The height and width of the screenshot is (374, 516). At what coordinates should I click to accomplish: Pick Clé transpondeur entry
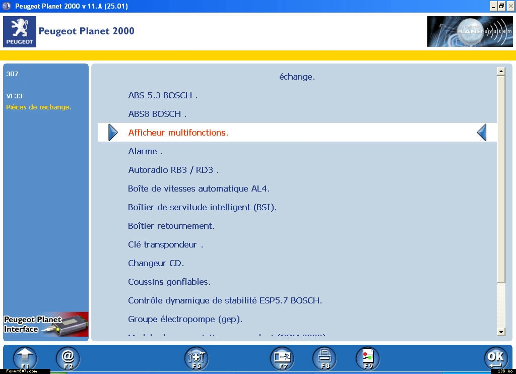tap(165, 244)
